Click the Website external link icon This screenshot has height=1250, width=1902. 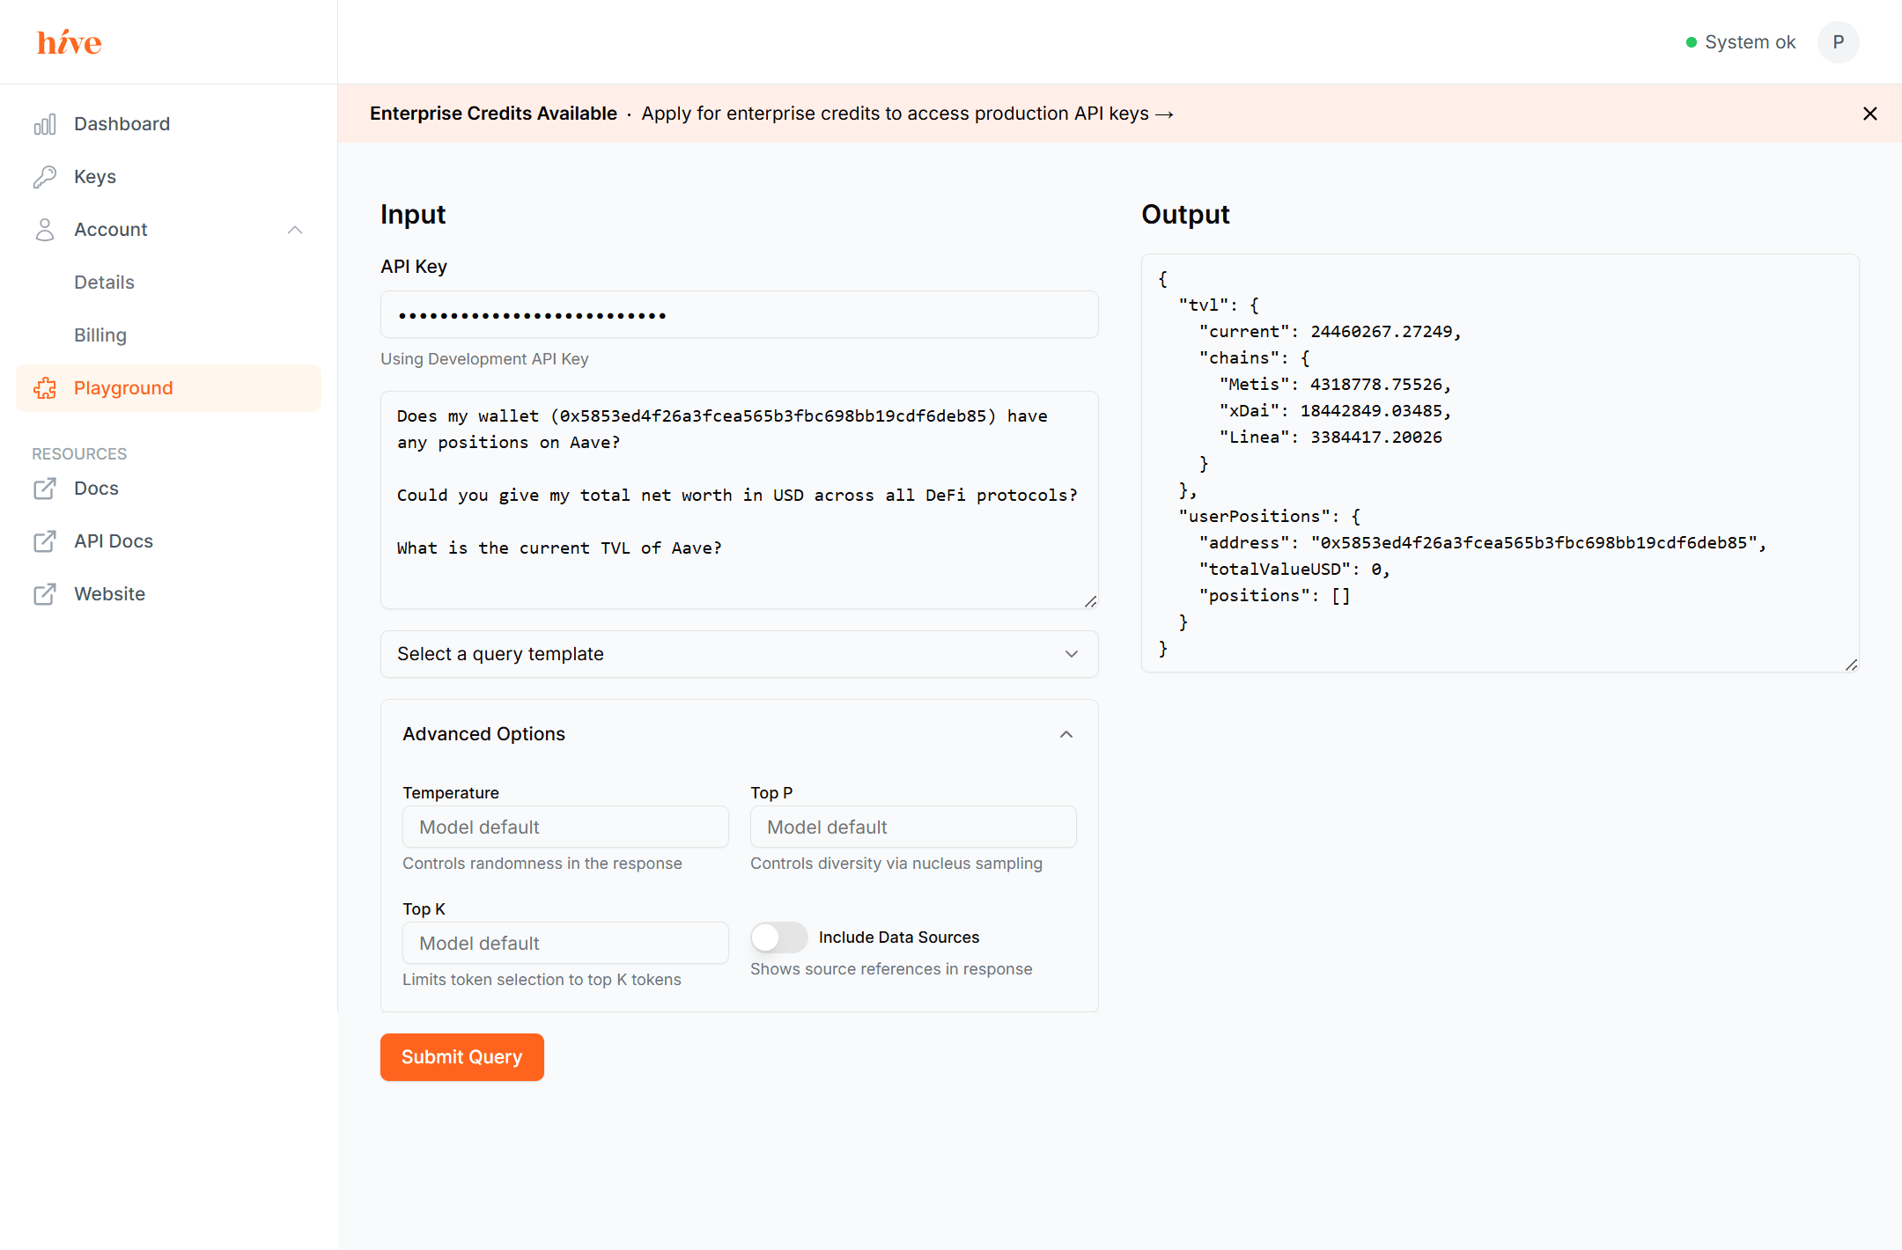45,594
